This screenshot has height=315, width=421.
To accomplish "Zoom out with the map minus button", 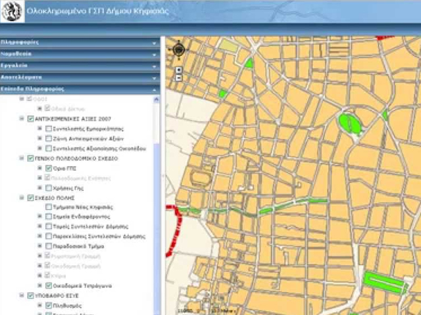I will click(178, 77).
